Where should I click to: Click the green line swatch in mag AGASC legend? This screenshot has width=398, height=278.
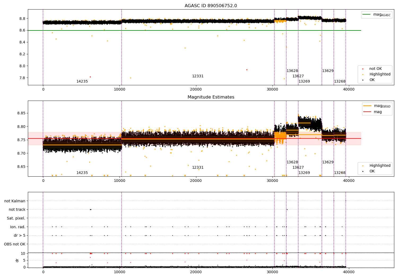366,15
